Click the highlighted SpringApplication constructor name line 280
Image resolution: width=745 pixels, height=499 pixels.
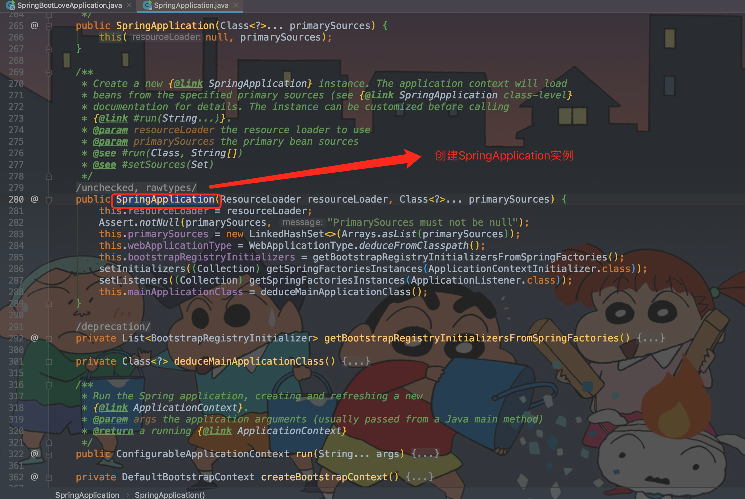pos(165,199)
